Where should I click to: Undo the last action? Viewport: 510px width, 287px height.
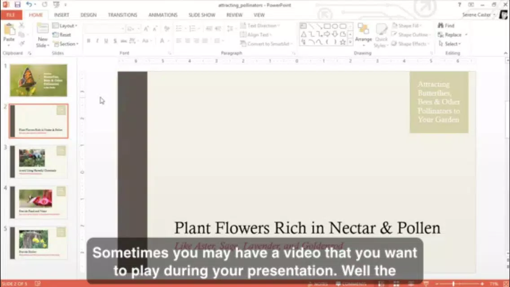(x=29, y=4)
